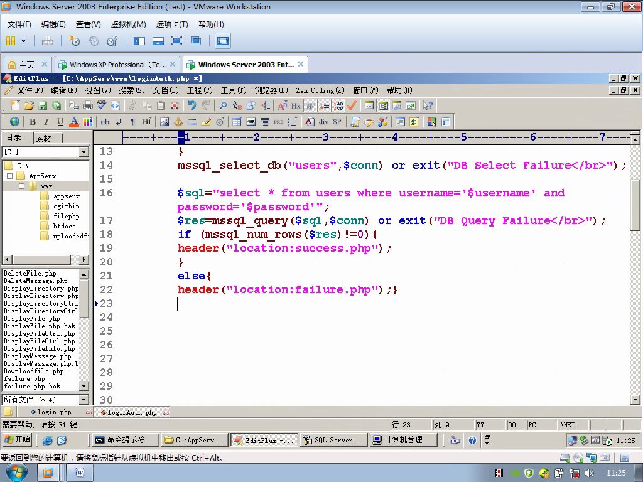Click the div tag icon
This screenshot has width=643, height=482.
pos(323,122)
